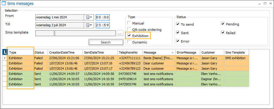Sort by the SentDateTime column header
This screenshot has width=274, height=109.
click(x=100, y=52)
